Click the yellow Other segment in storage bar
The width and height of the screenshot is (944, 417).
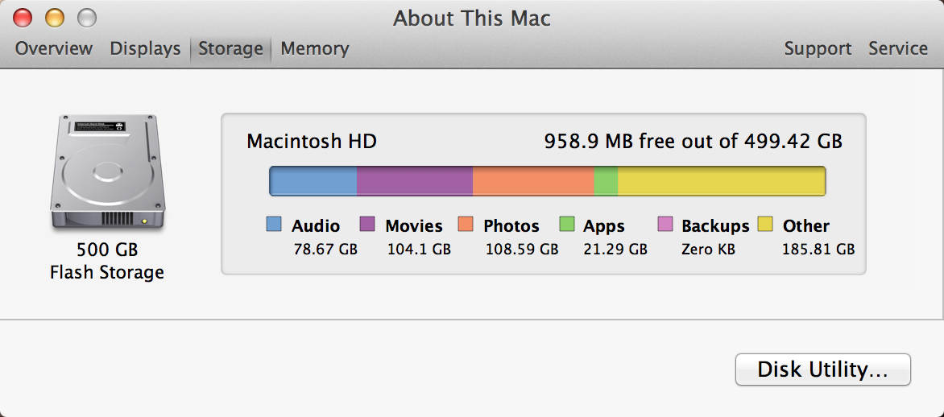click(x=722, y=181)
